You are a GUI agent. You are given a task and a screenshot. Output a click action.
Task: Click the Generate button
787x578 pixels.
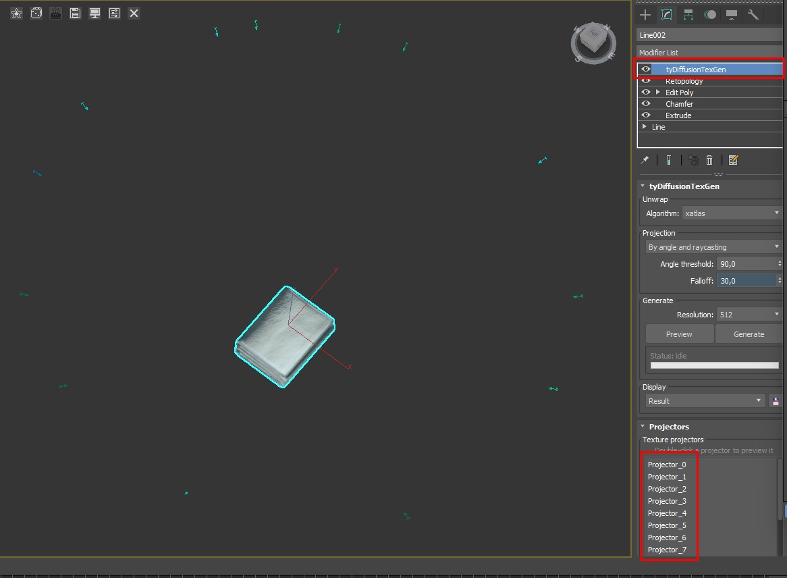click(749, 334)
